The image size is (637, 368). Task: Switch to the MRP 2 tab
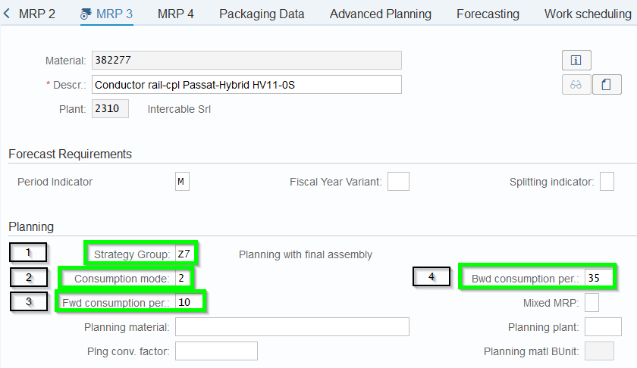(x=37, y=14)
